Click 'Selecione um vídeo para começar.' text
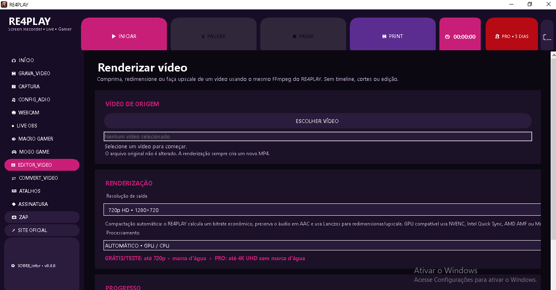This screenshot has height=290, width=556. 146,146
